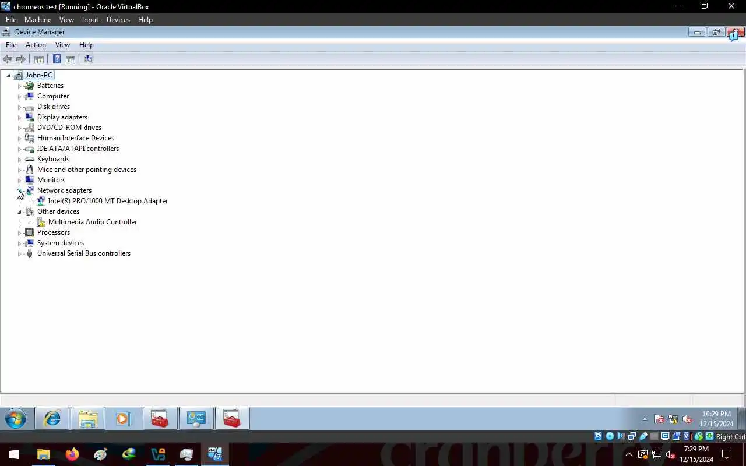Screen dimensions: 746x466
Task: Click the Action Center flag in guest tray
Action: pyautogui.click(x=659, y=419)
